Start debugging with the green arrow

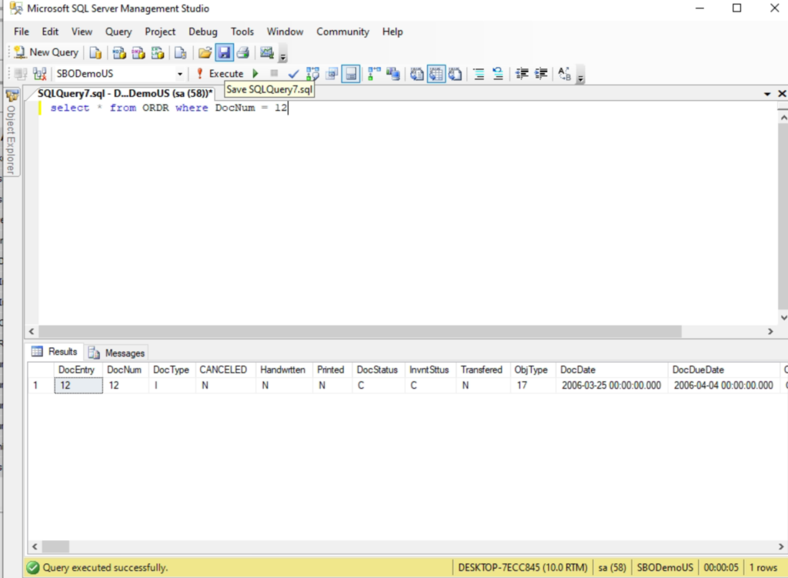[255, 74]
